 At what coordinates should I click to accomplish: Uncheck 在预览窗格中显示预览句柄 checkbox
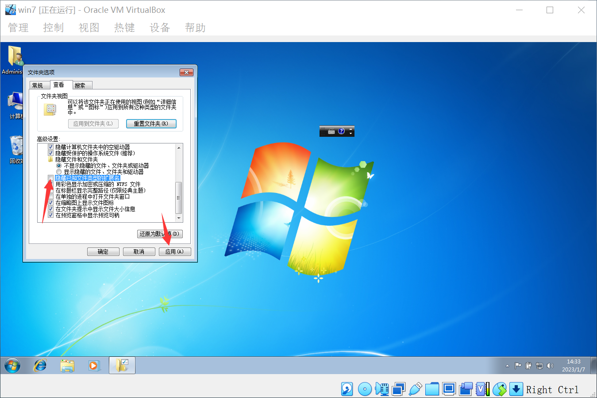[x=50, y=215]
